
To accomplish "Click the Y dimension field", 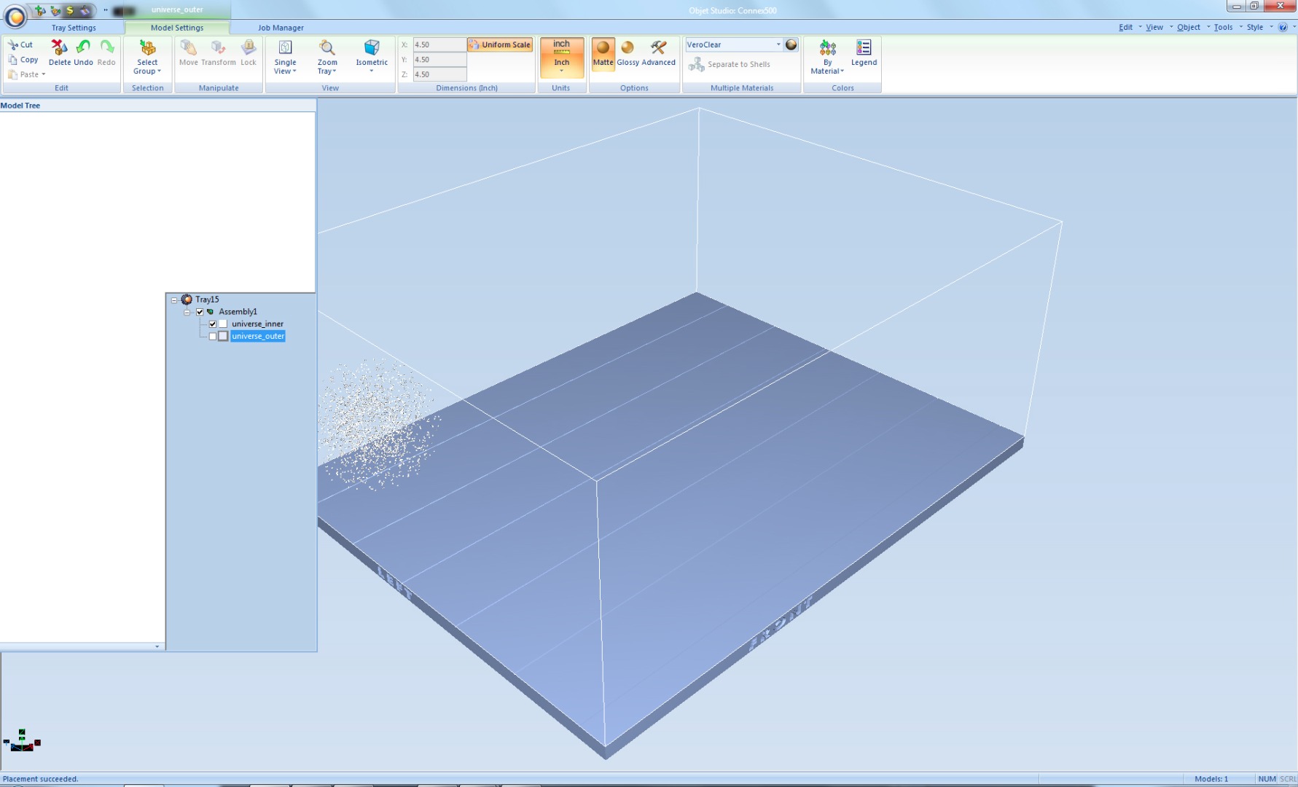I will tap(439, 60).
